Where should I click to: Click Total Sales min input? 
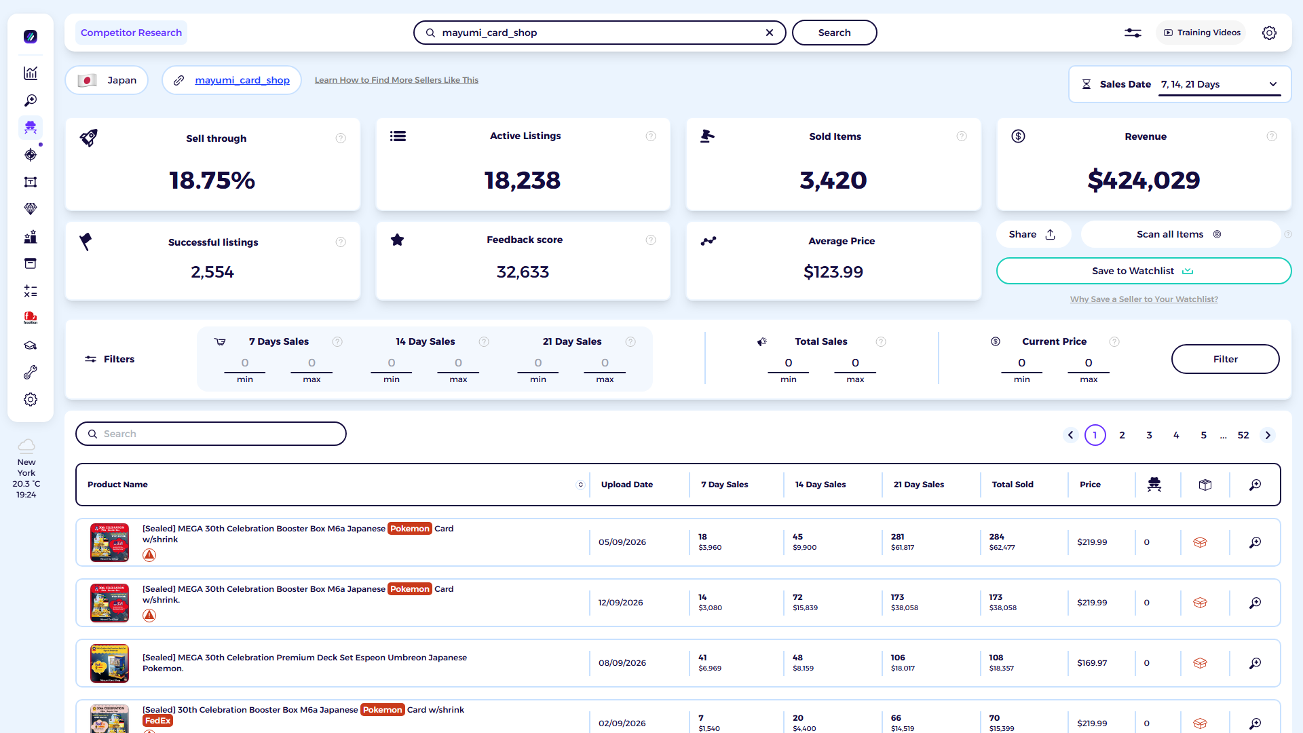click(789, 363)
